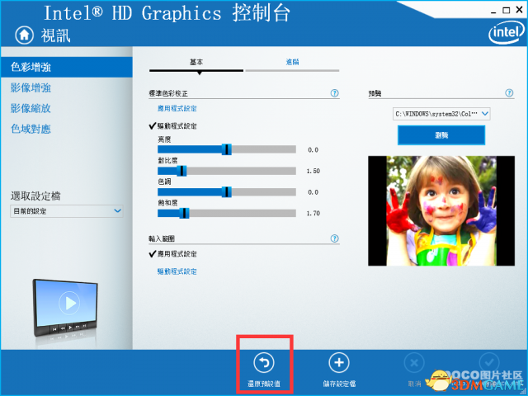Image resolution: width=528 pixels, height=396 pixels.
Task: Click 還原預設值 restore defaults icon
Action: (264, 363)
